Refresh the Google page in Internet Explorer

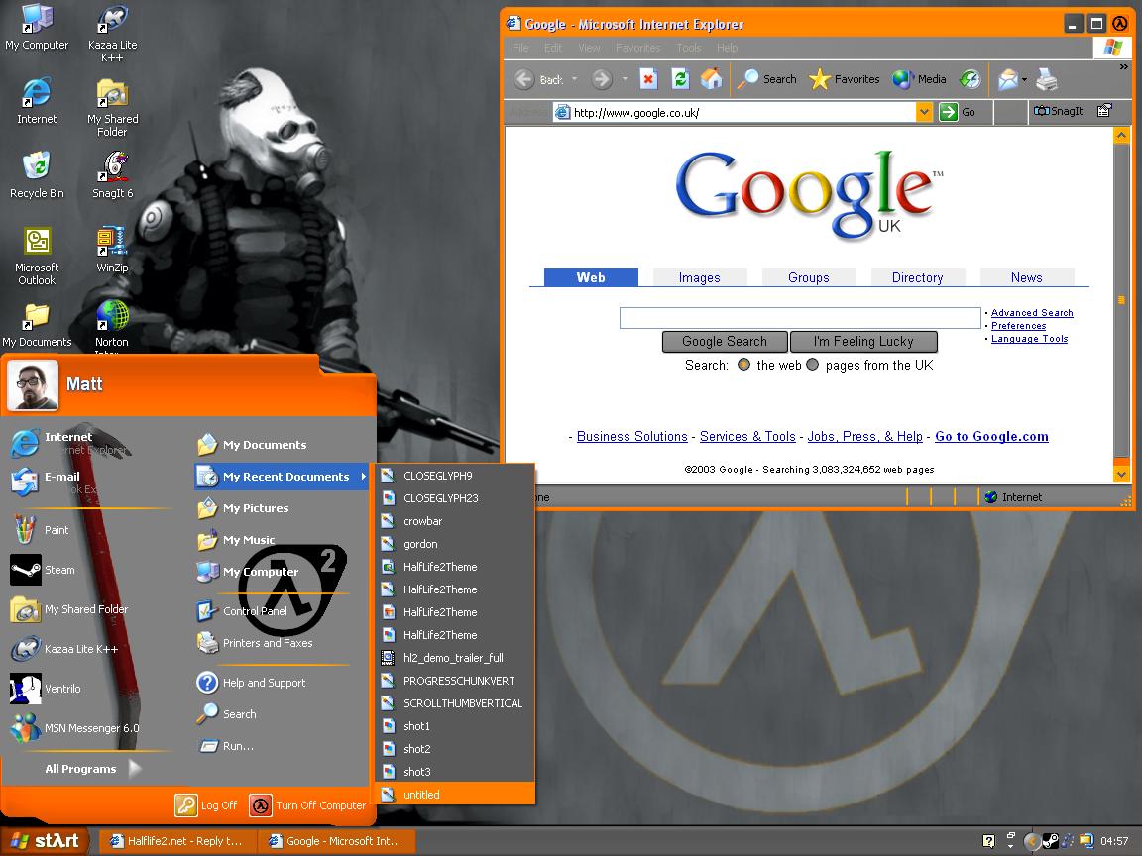(x=680, y=78)
